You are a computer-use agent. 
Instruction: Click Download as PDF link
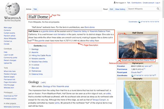tap(11, 96)
